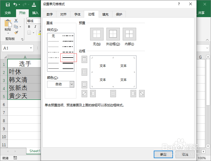Select the Outline preset border icon
The height and width of the screenshot is (161, 211).
[113, 34]
